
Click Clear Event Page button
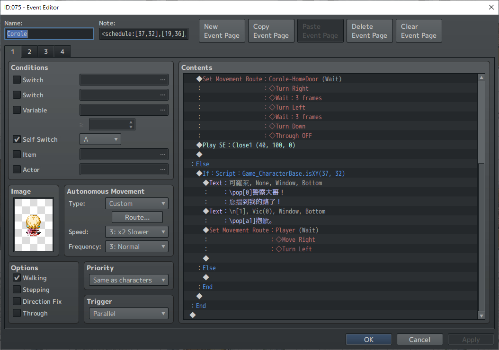pos(419,31)
